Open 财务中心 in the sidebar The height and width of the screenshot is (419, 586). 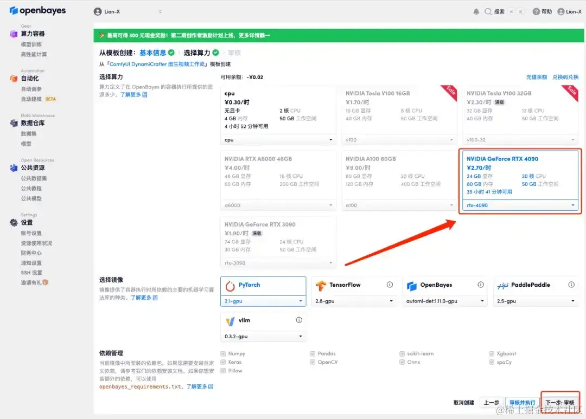click(31, 253)
